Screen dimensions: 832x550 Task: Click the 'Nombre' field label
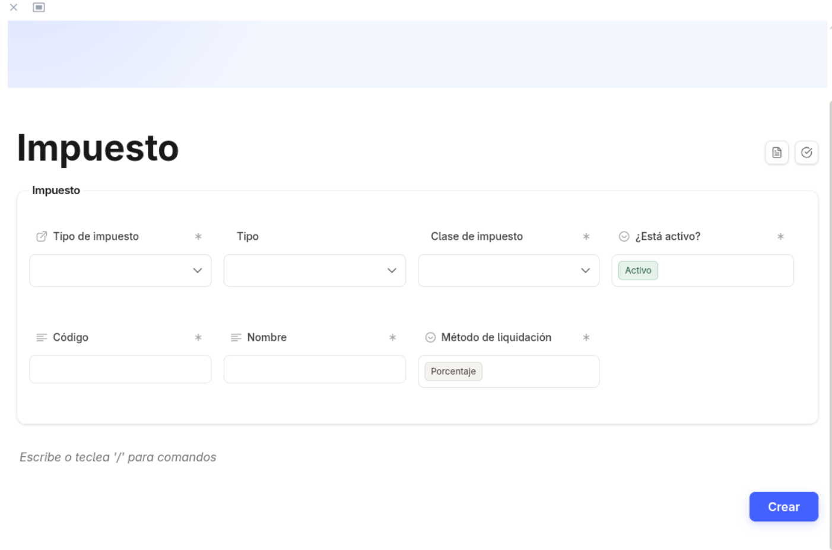click(267, 337)
